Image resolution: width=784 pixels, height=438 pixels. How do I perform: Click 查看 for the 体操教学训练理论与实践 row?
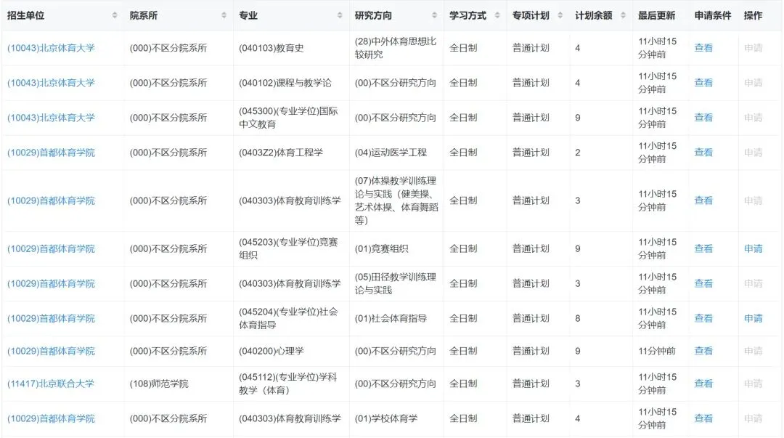click(703, 200)
